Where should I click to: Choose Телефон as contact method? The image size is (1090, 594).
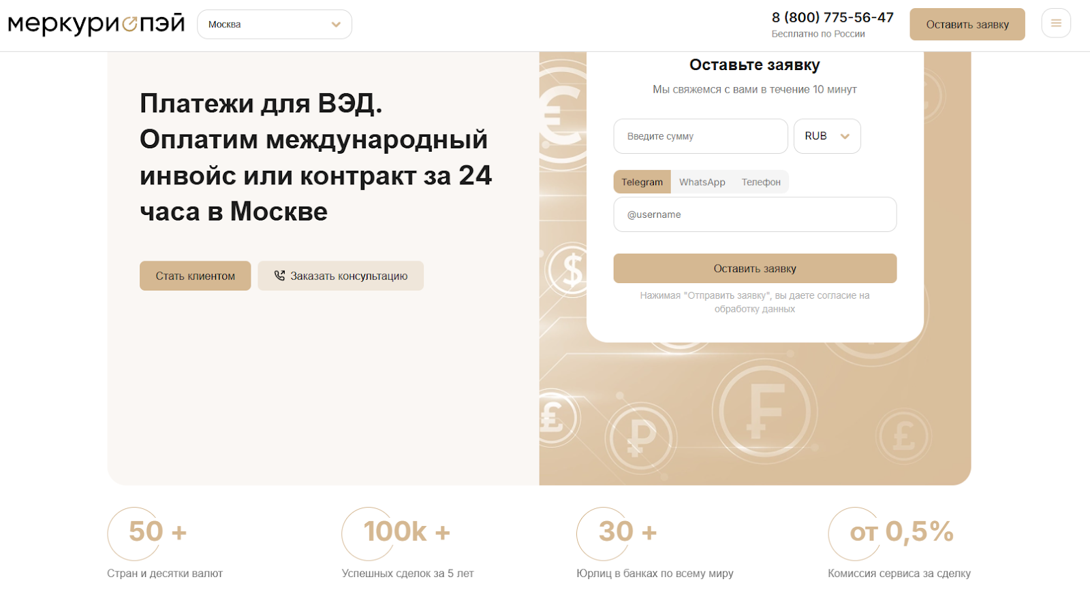click(761, 182)
